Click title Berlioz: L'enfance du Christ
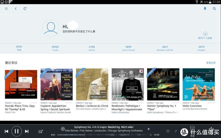 pos(92,106)
